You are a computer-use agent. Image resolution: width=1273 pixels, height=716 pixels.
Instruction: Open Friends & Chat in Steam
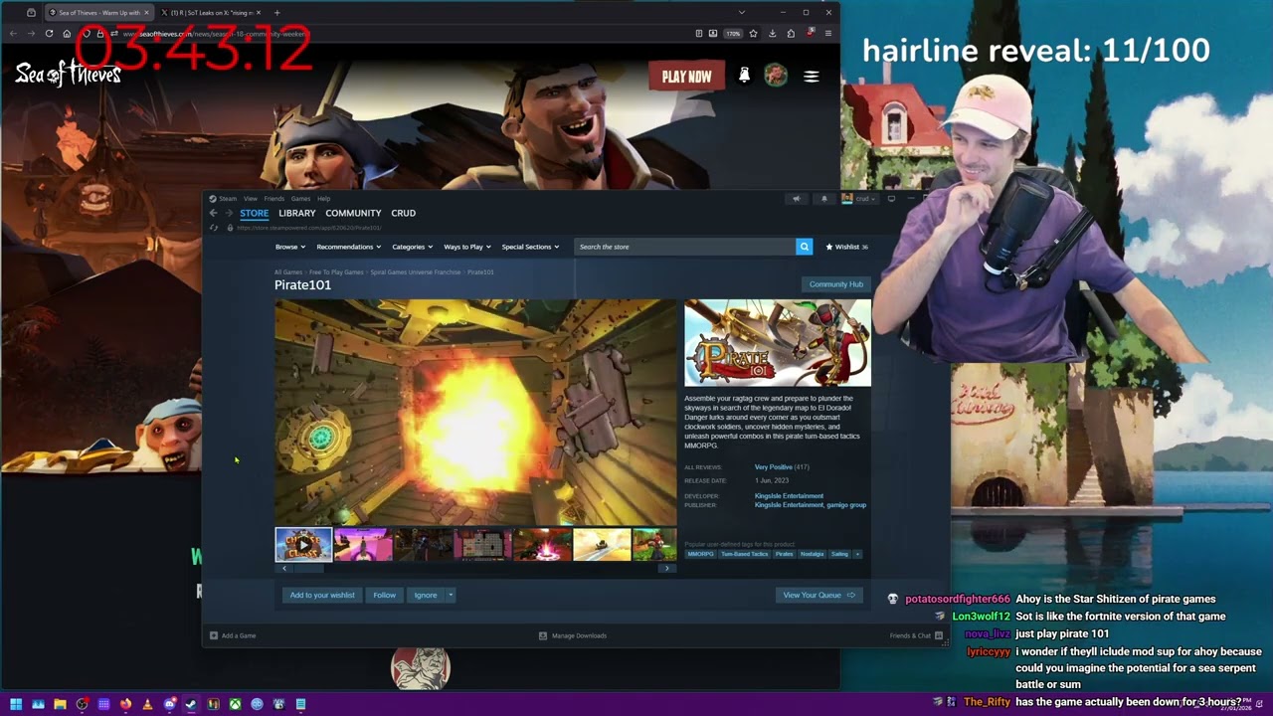tap(916, 635)
